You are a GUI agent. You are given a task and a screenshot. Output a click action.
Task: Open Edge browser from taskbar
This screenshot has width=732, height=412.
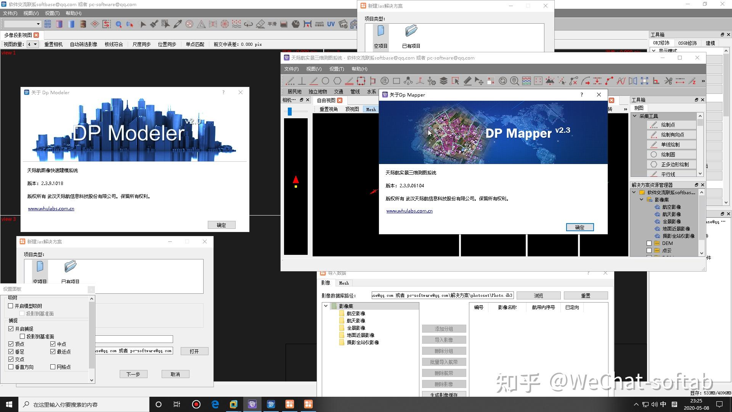point(215,404)
